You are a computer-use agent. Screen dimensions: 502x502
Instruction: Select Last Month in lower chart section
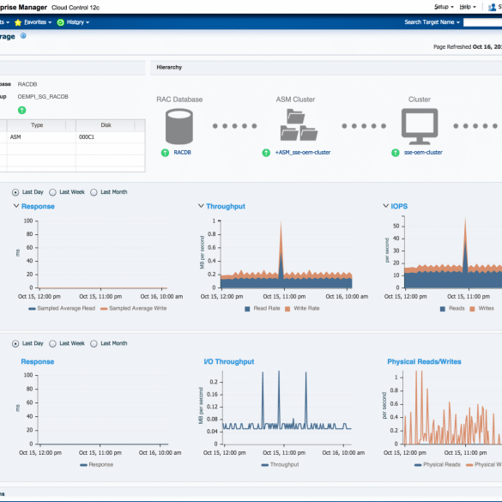pyautogui.click(x=94, y=344)
